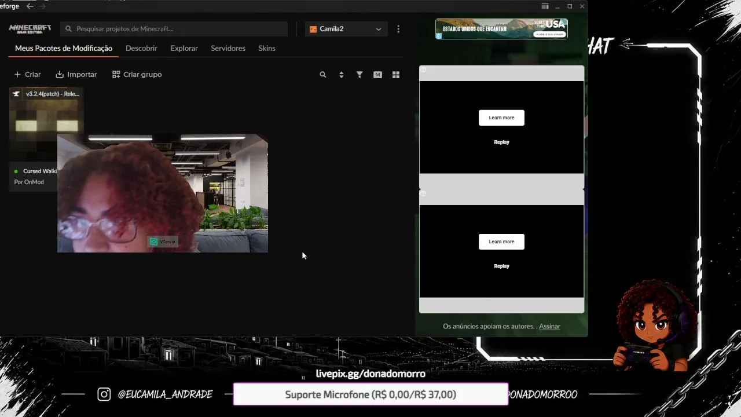This screenshot has height=417, width=741.
Task: Click the 'Por OnMod' author text
Action: pos(29,182)
